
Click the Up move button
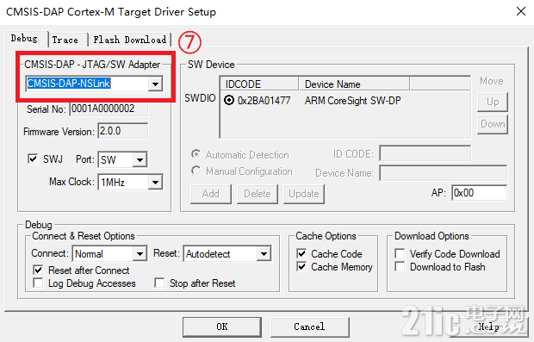(x=493, y=102)
